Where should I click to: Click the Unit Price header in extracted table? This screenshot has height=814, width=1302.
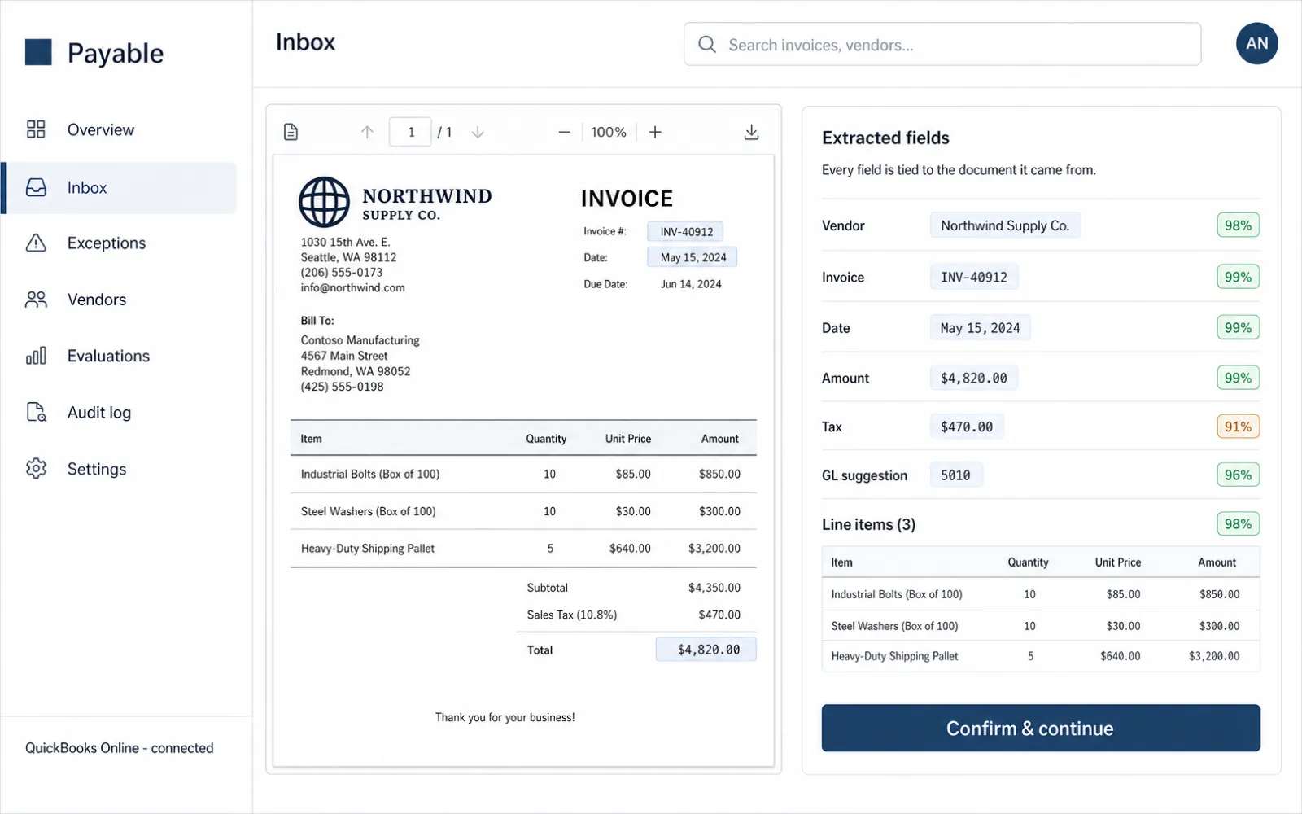tap(1117, 562)
